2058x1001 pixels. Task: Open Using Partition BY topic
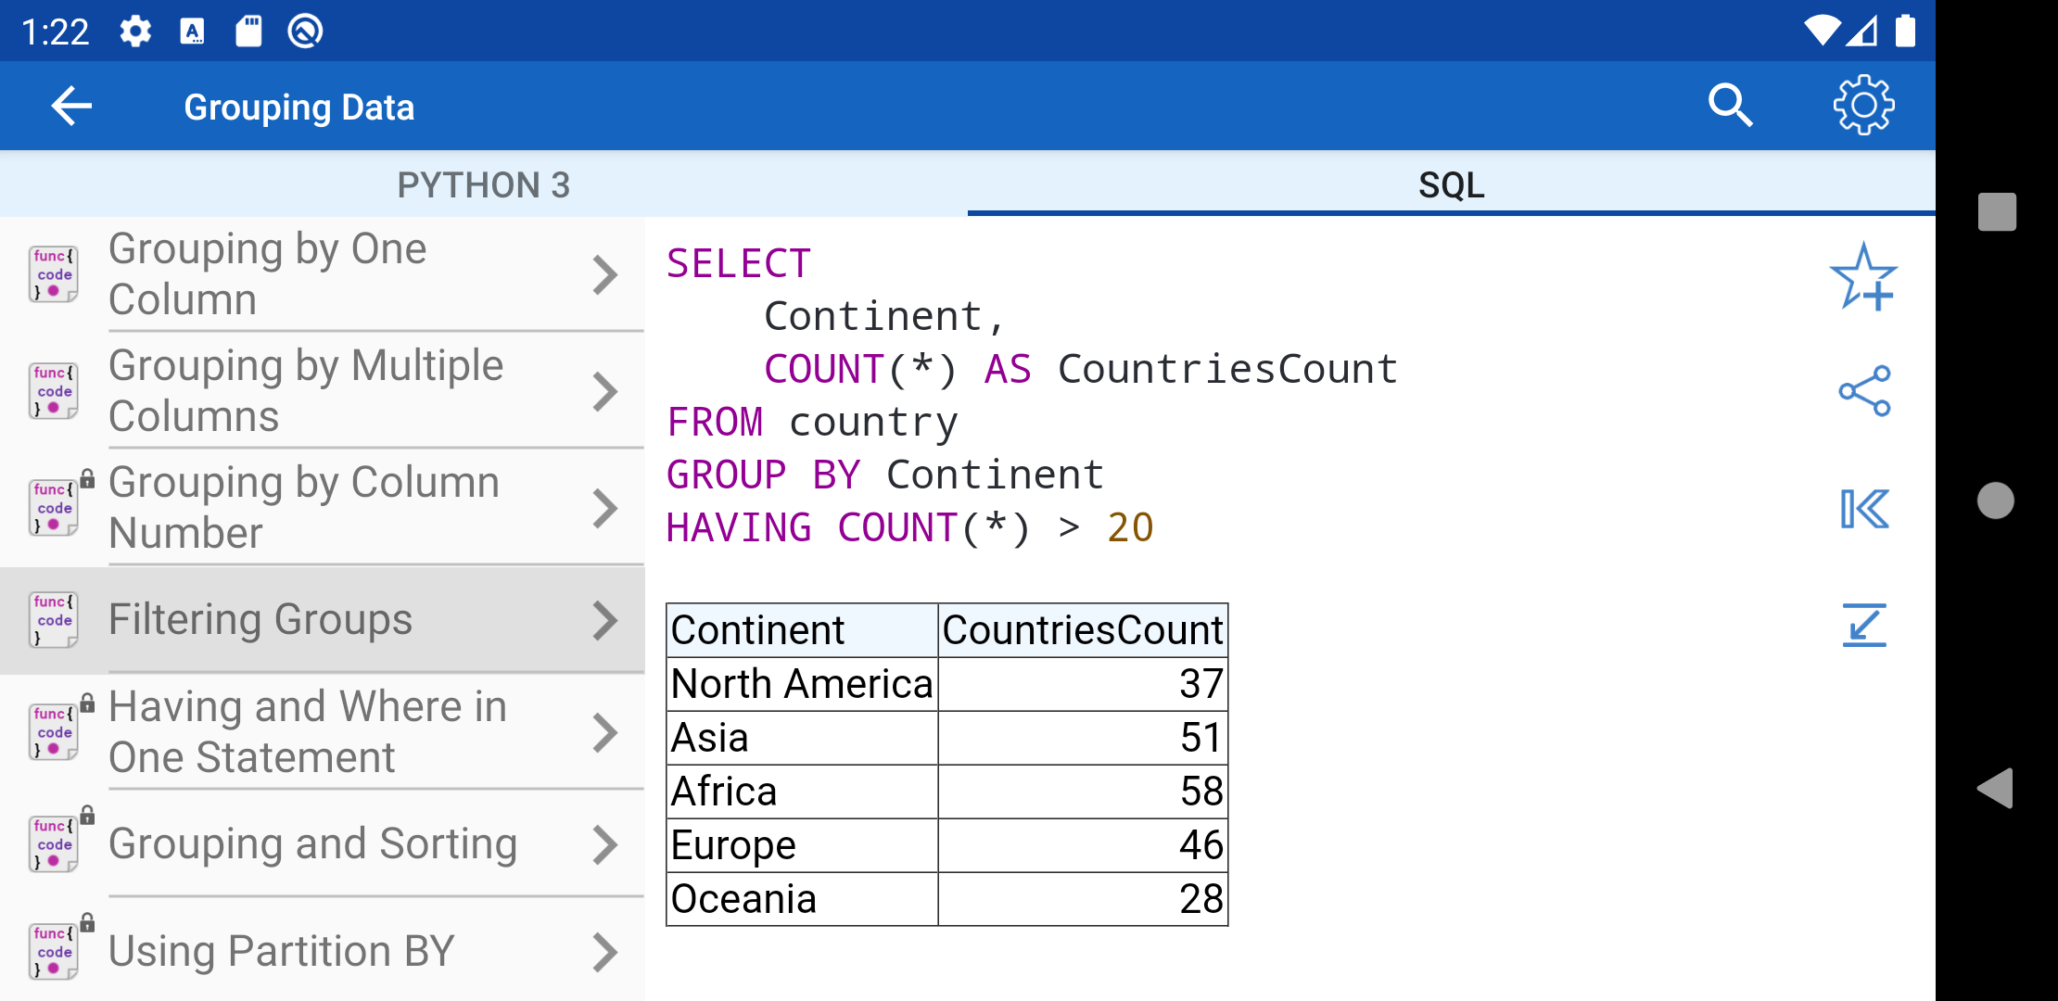pos(323,952)
